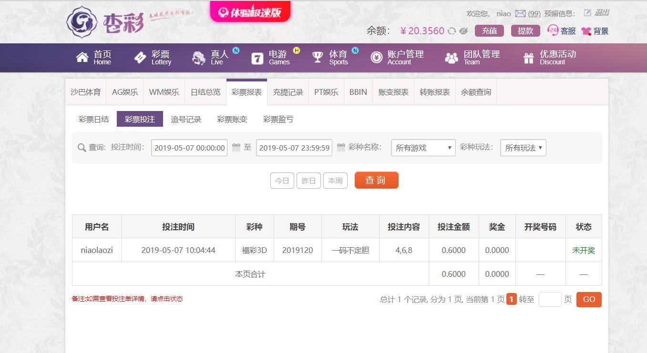Click the end time input field
The width and height of the screenshot is (647, 353).
[294, 148]
